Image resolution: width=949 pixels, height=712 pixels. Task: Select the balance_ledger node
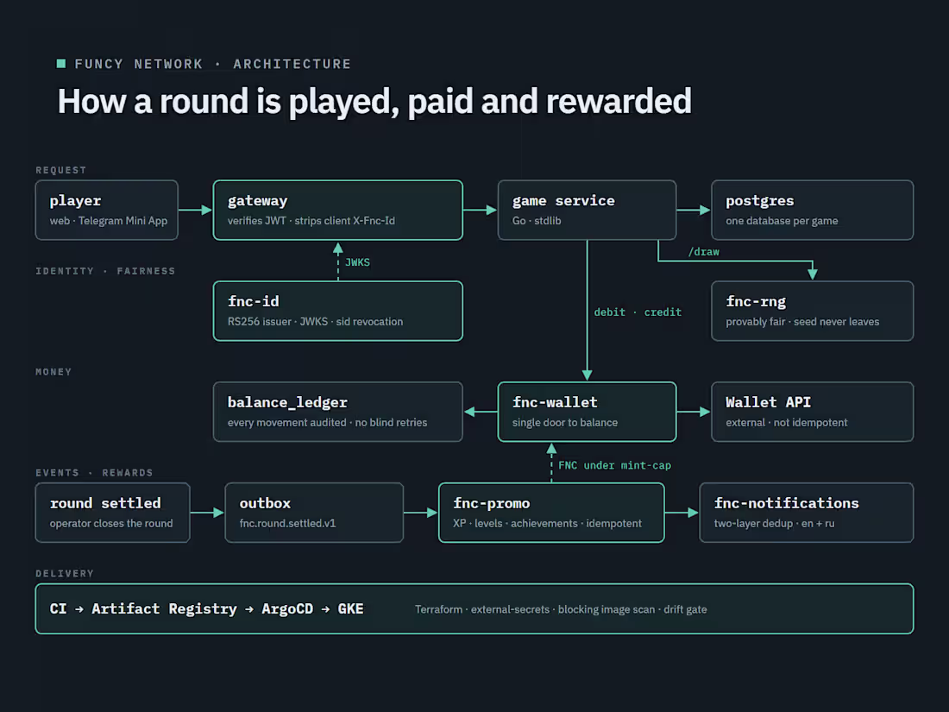[x=337, y=412]
